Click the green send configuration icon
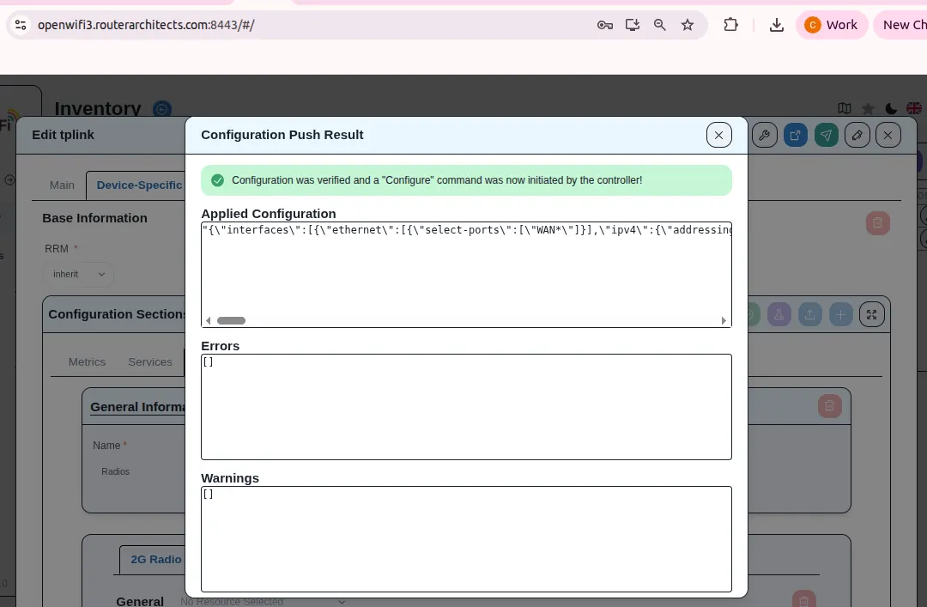 point(827,135)
